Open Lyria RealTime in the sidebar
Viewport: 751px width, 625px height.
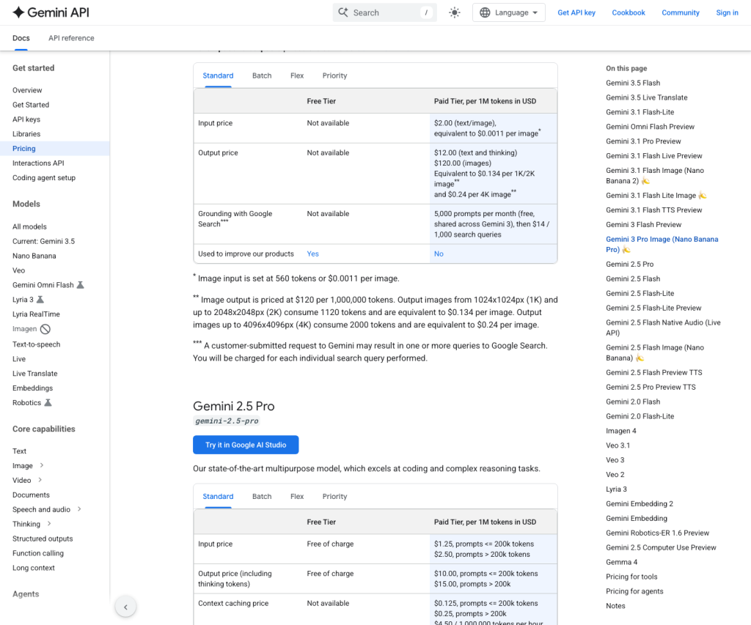(x=36, y=314)
